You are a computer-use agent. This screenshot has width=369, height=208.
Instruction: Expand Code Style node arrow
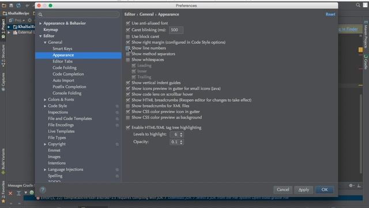pyautogui.click(x=45, y=106)
